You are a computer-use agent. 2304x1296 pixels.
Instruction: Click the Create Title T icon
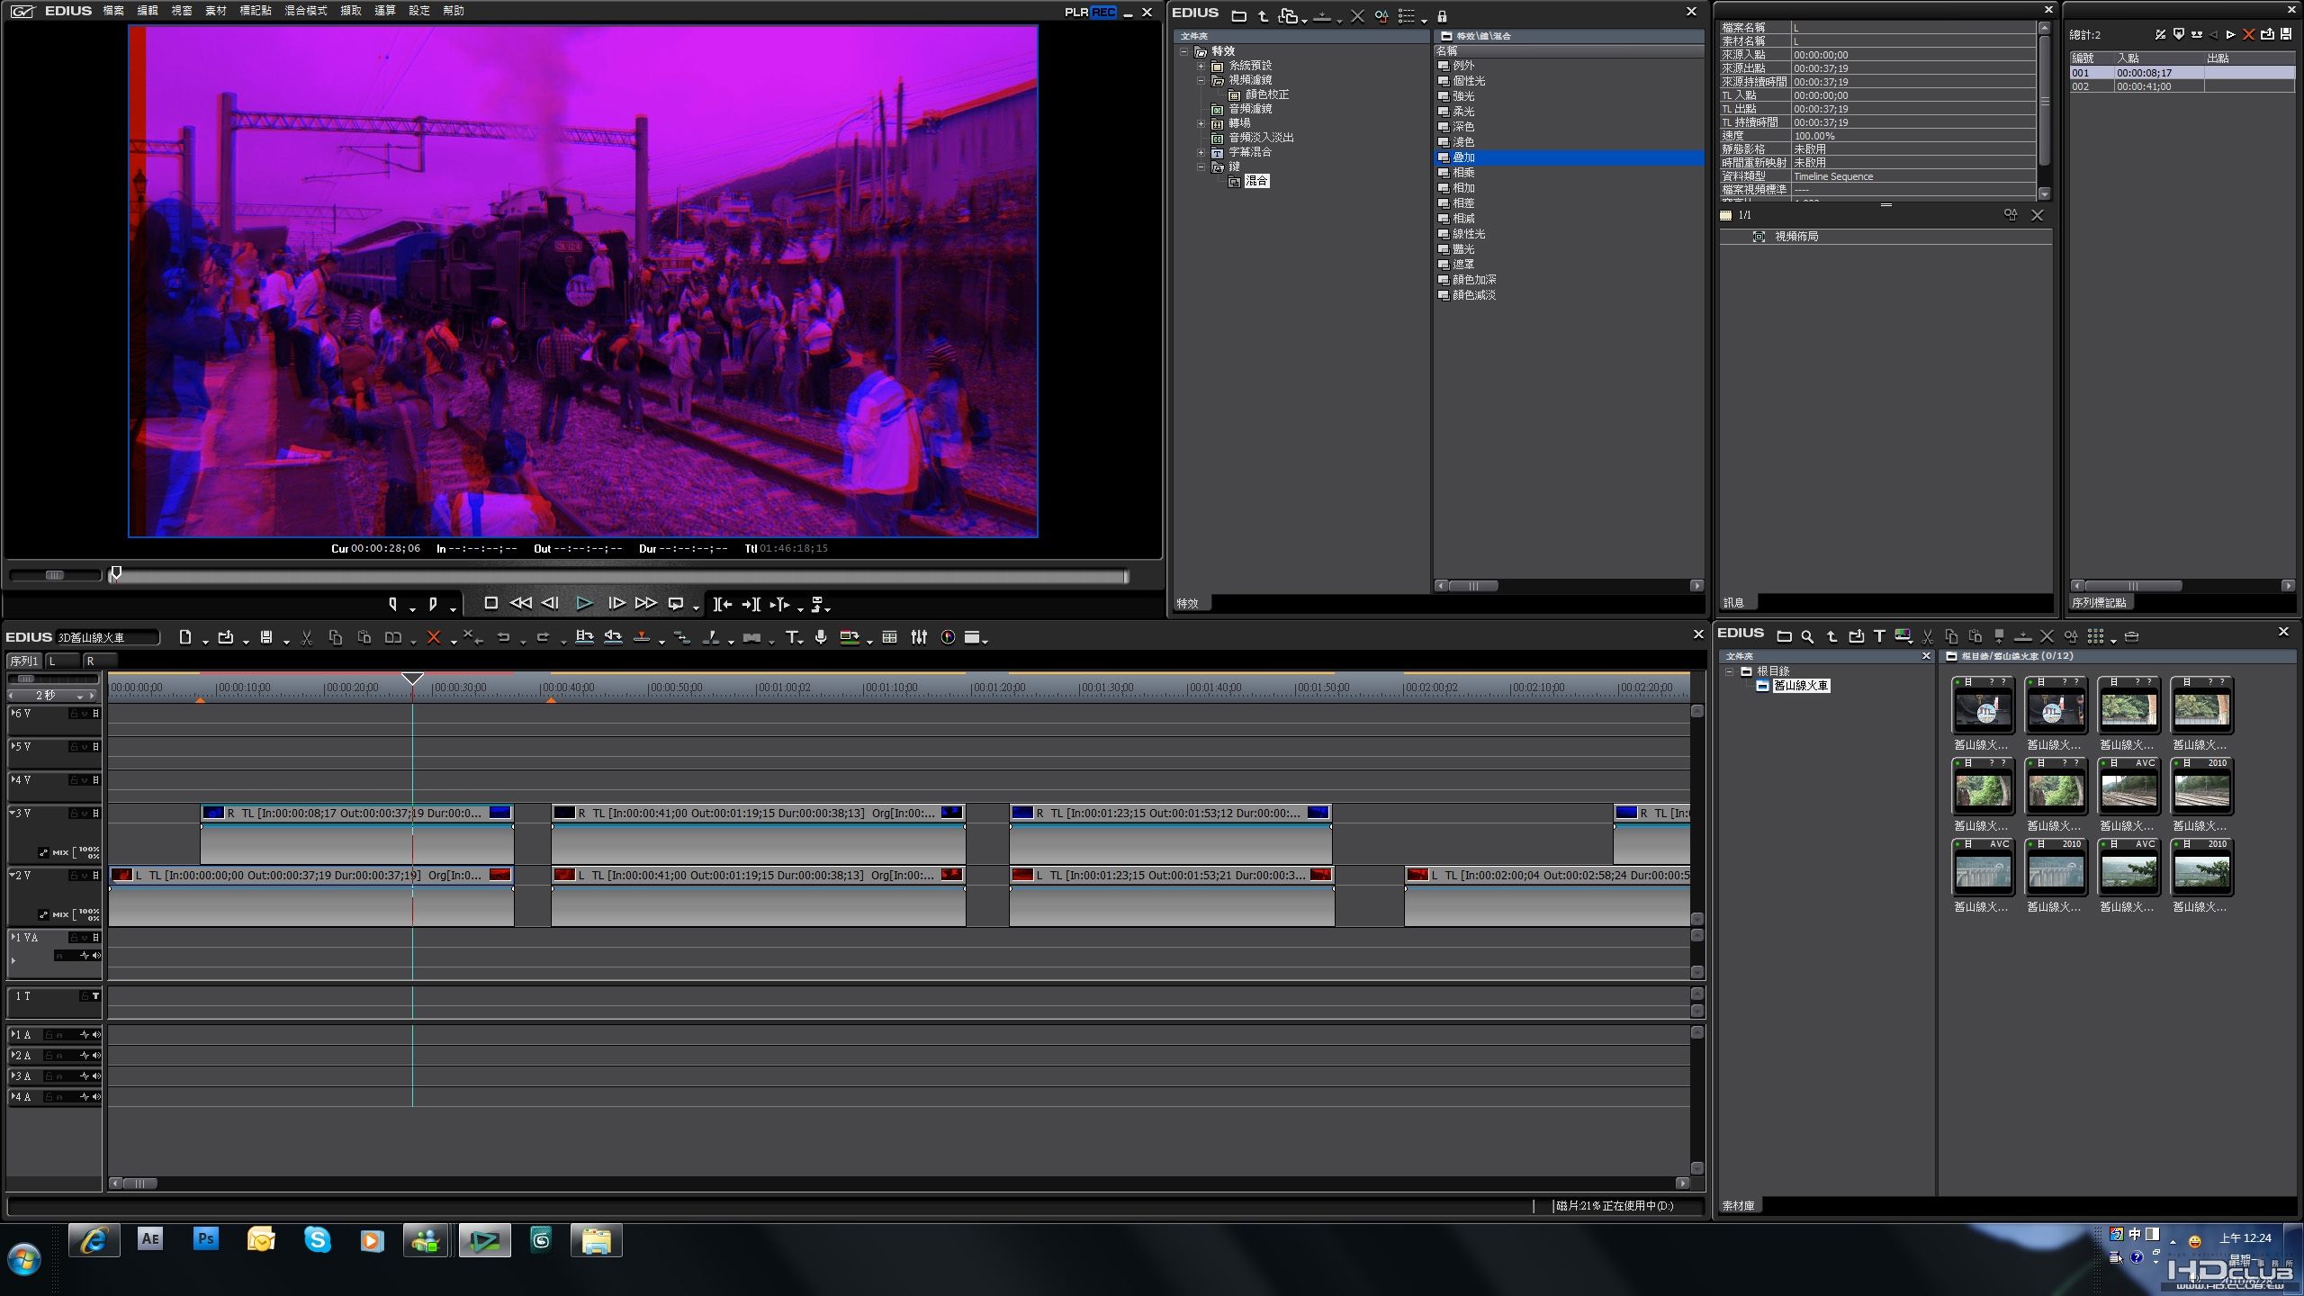[791, 637]
